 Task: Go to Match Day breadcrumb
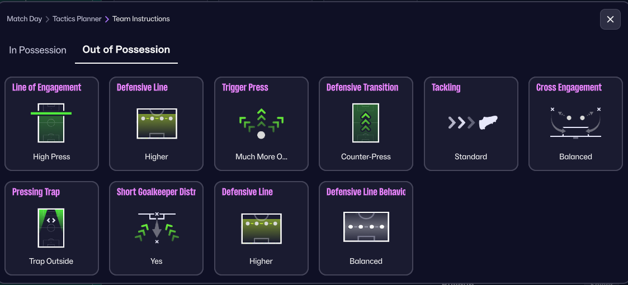point(25,19)
